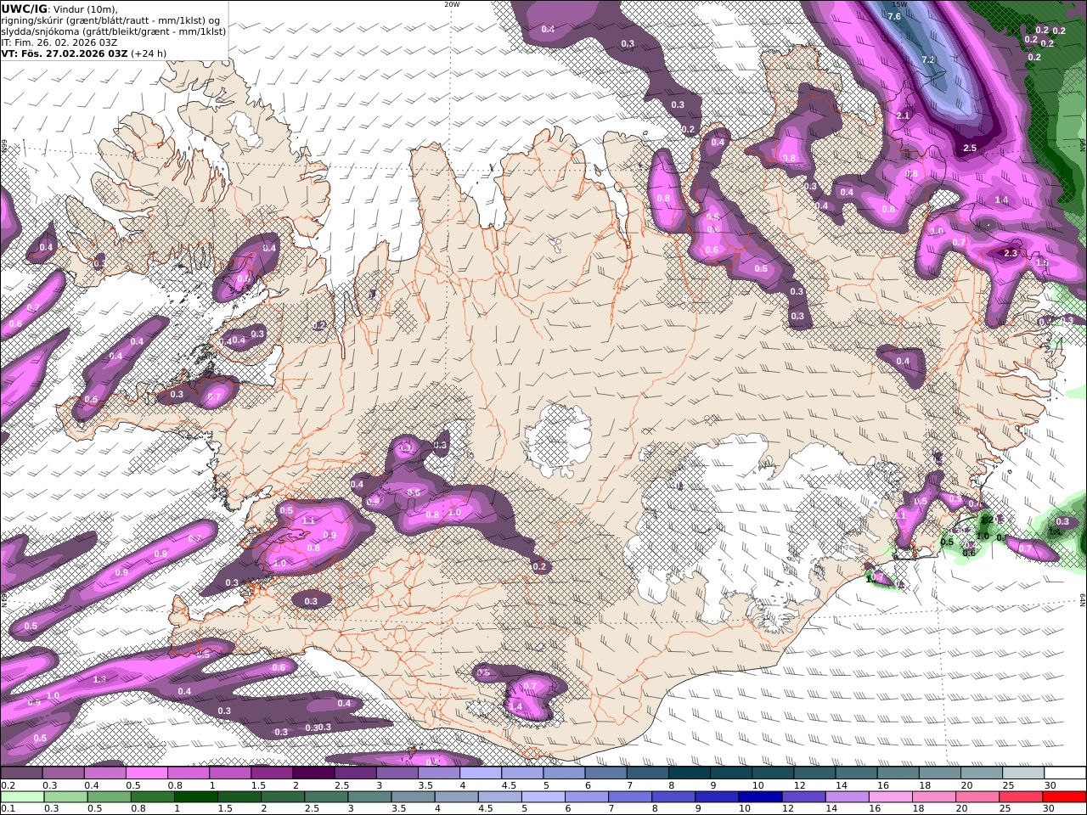Click the pale lavender 4–4.5 upper legend swatch
Screen dimensions: 1087x815
pyautogui.click(x=481, y=773)
